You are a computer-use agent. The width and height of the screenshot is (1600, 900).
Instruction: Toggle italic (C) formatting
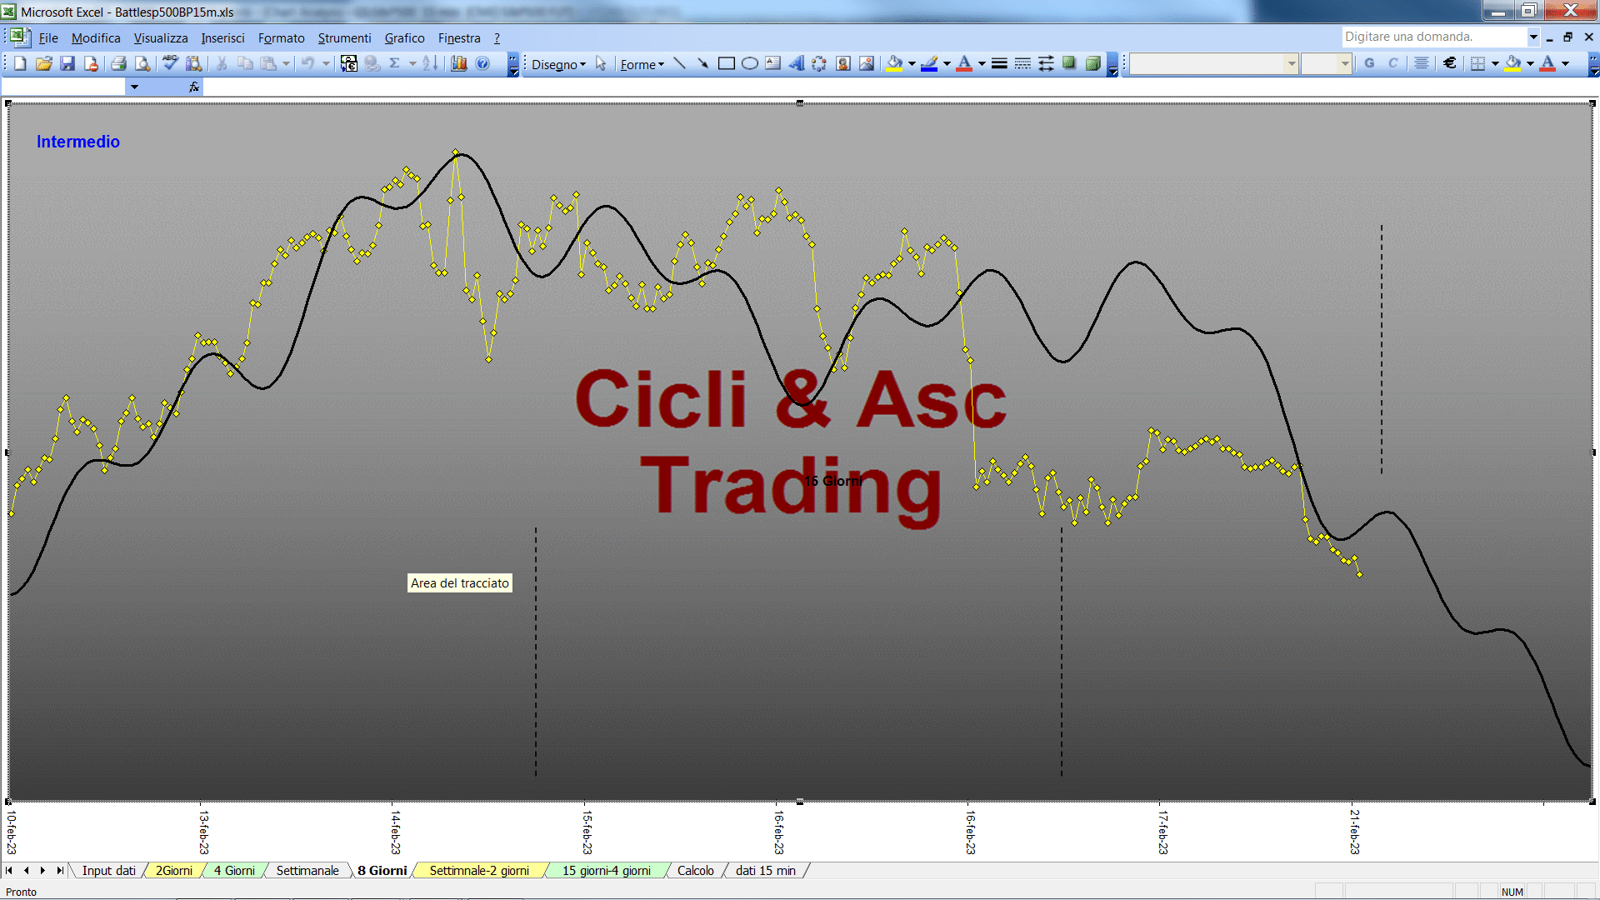point(1392,63)
